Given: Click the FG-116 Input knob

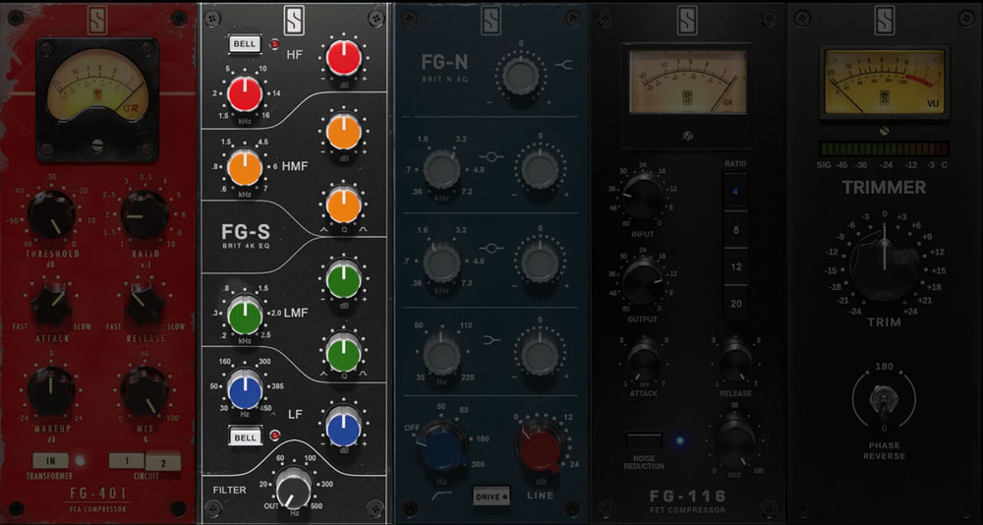Looking at the screenshot, I should 643,197.
